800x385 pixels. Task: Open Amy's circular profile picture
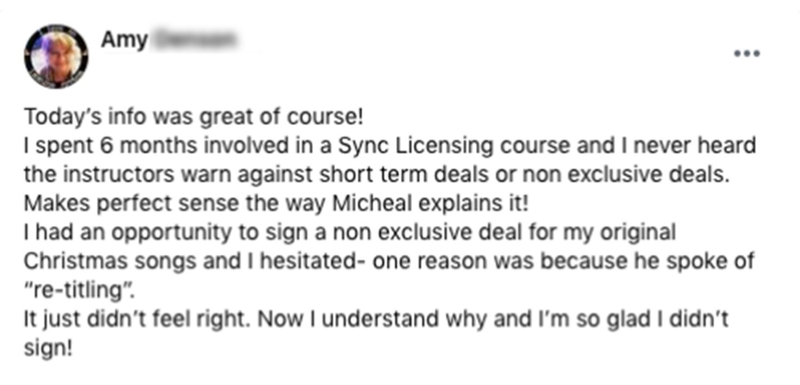coord(55,56)
